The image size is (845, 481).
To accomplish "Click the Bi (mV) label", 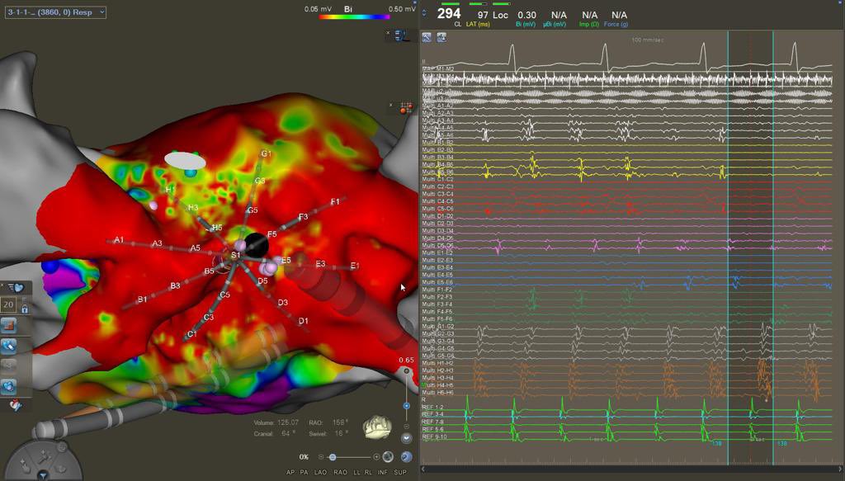I will (526, 24).
